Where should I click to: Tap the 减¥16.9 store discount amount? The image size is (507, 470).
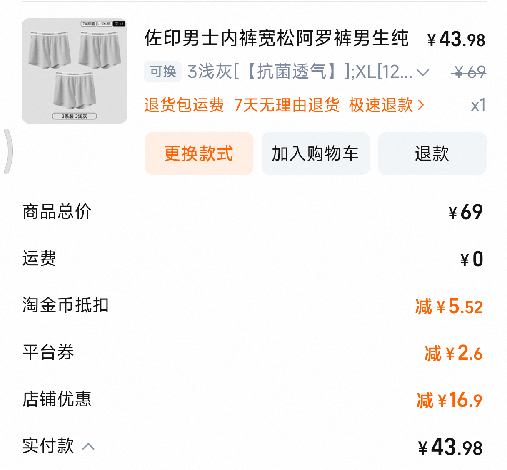pyautogui.click(x=449, y=401)
